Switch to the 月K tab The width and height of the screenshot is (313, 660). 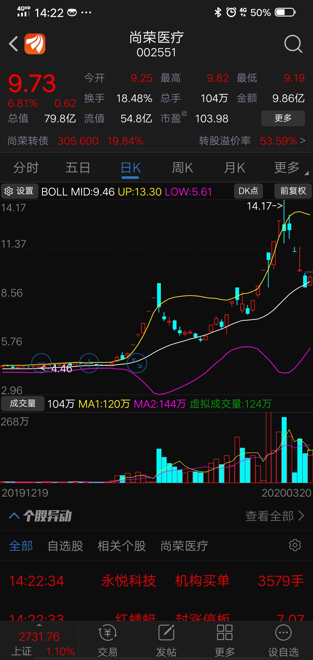point(234,168)
